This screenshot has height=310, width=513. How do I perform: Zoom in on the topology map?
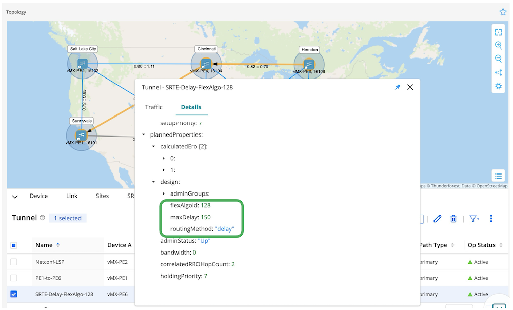click(498, 45)
